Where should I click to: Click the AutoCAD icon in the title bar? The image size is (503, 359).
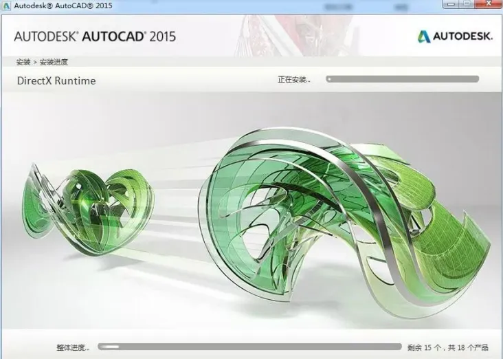pos(6,5)
